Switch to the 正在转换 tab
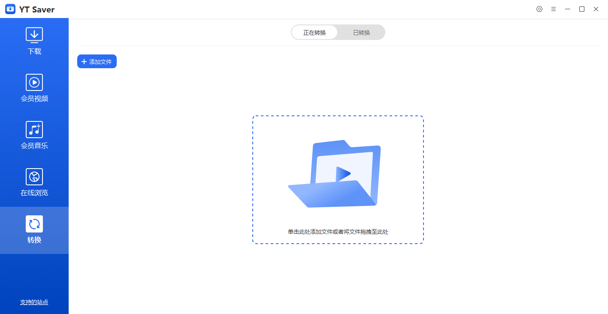The width and height of the screenshot is (608, 314). [315, 33]
